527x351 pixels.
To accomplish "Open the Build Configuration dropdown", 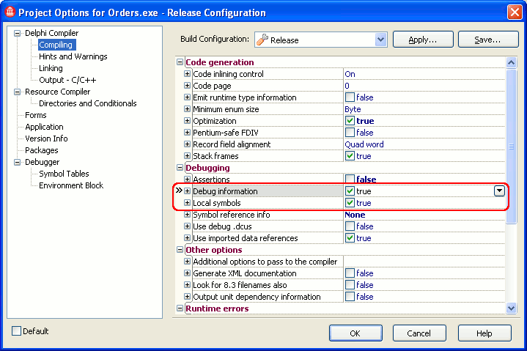I will click(x=380, y=40).
